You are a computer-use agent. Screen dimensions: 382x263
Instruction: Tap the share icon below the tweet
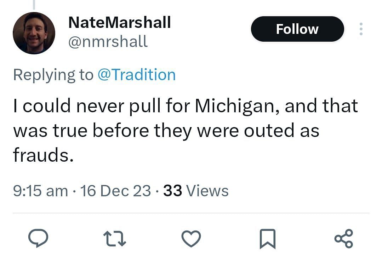pos(344,239)
